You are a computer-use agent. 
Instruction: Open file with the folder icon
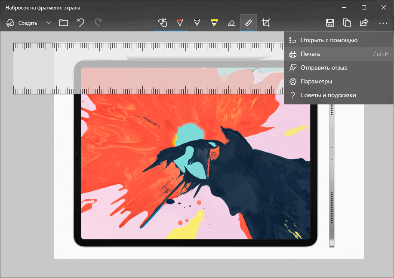[x=64, y=23]
